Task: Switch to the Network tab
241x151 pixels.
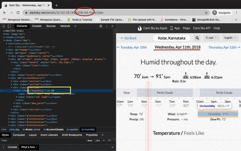Action: [65, 26]
